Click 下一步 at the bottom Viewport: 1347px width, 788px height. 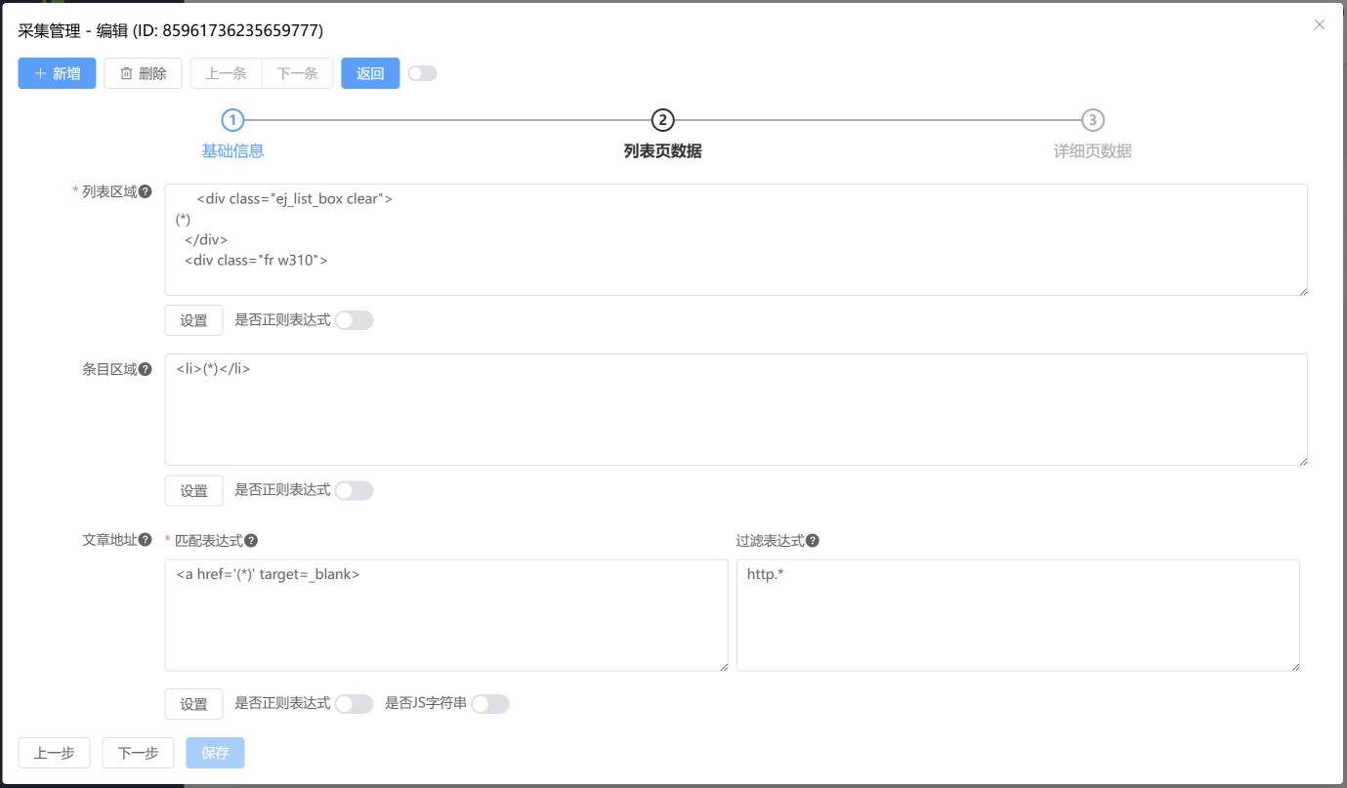click(138, 753)
